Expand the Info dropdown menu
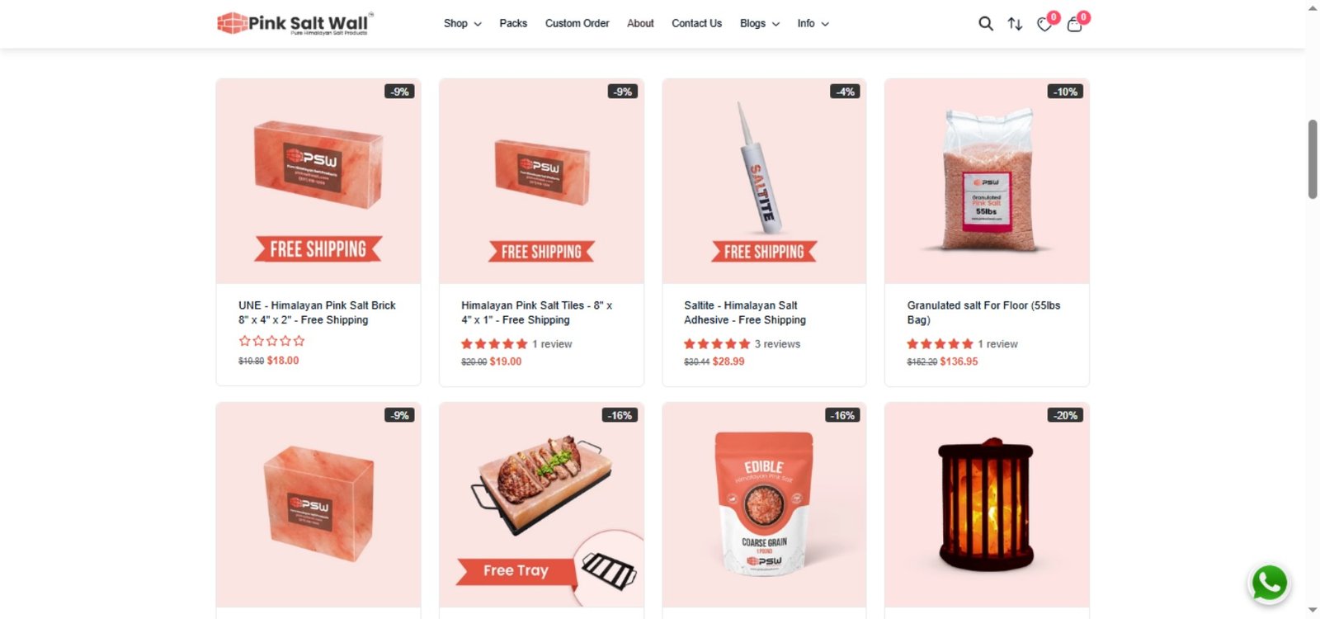 (x=813, y=23)
